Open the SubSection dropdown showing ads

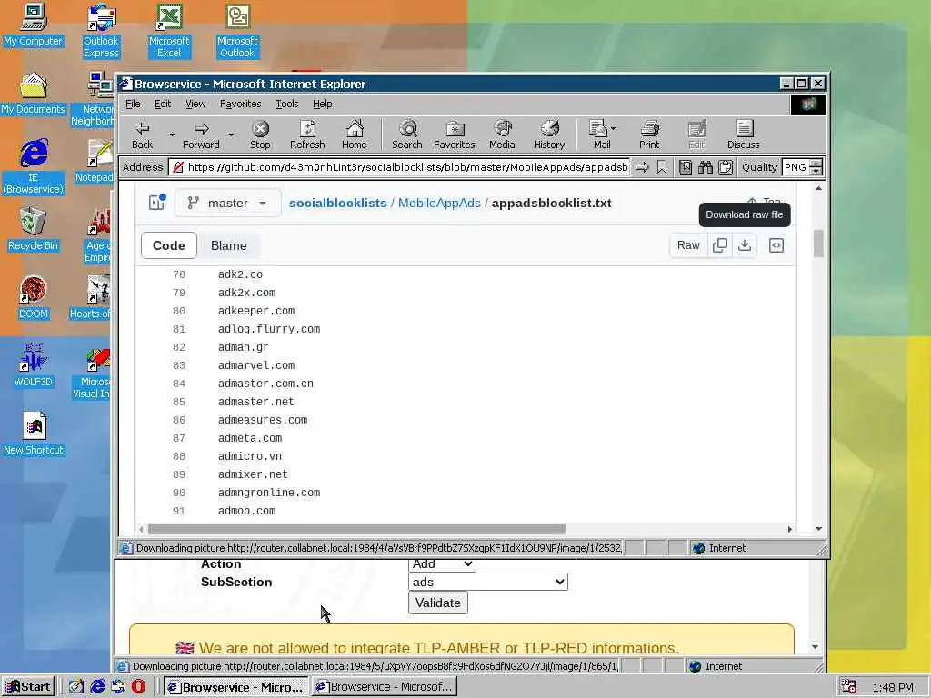coord(488,582)
